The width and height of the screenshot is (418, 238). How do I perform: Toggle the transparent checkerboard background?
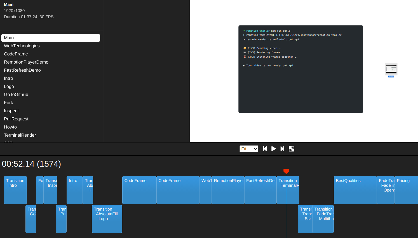click(x=291, y=149)
